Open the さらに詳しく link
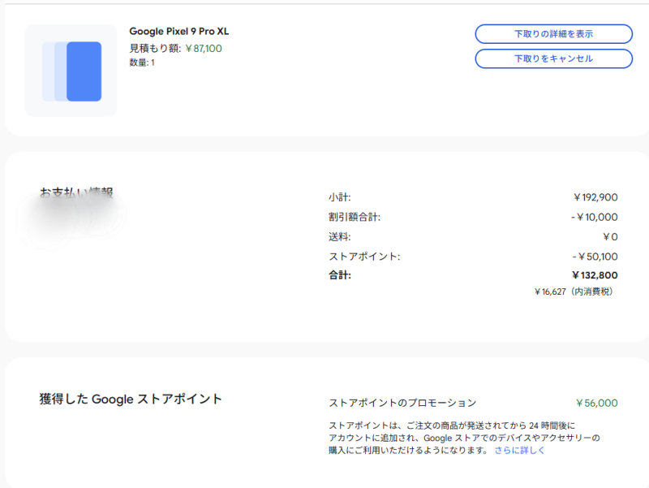This screenshot has width=649, height=488. pos(519,450)
